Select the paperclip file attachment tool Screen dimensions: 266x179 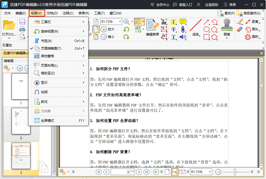tap(183, 29)
